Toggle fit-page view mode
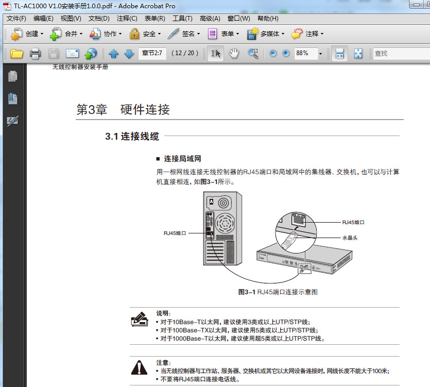The image size is (430, 387). [357, 53]
